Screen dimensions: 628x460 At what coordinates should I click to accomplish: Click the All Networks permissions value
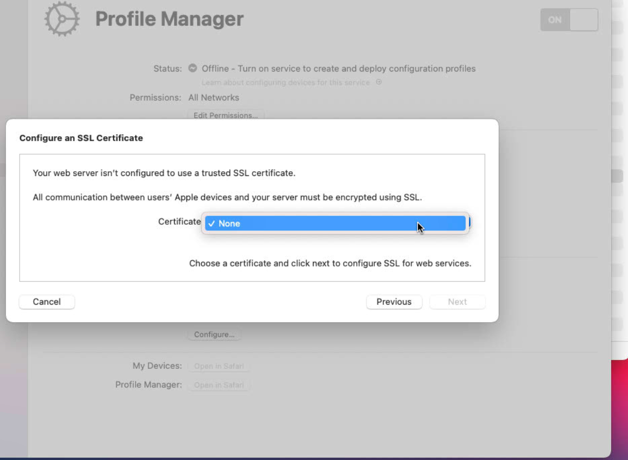point(213,98)
